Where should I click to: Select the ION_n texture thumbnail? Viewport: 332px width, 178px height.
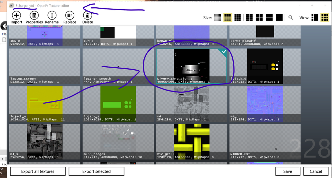click(45, 35)
